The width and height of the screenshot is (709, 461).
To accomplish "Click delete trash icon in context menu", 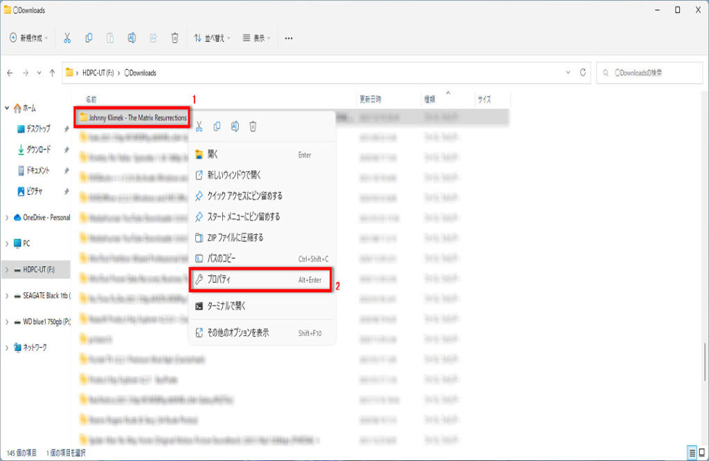I will (x=253, y=126).
